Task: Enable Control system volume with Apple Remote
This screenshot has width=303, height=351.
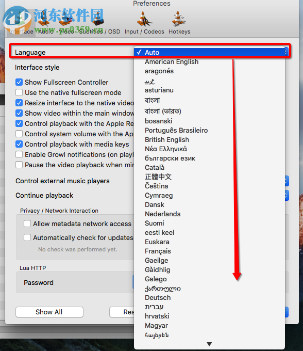Action: click(x=19, y=134)
